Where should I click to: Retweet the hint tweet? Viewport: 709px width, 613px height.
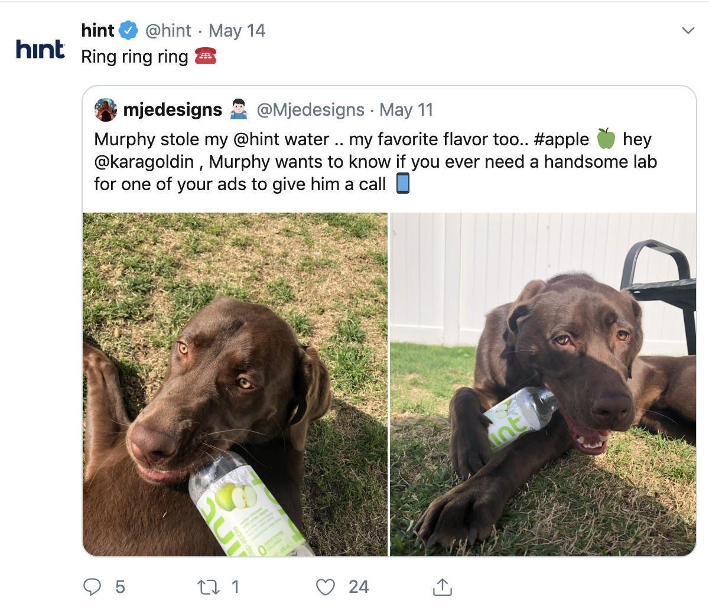click(x=207, y=586)
